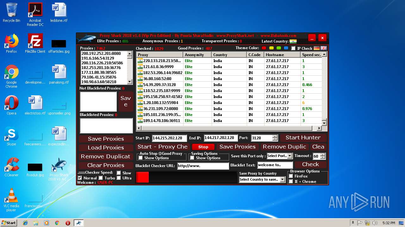405x227 pixels.
Task: Open Chrome from the taskbar
Action: click(57, 223)
